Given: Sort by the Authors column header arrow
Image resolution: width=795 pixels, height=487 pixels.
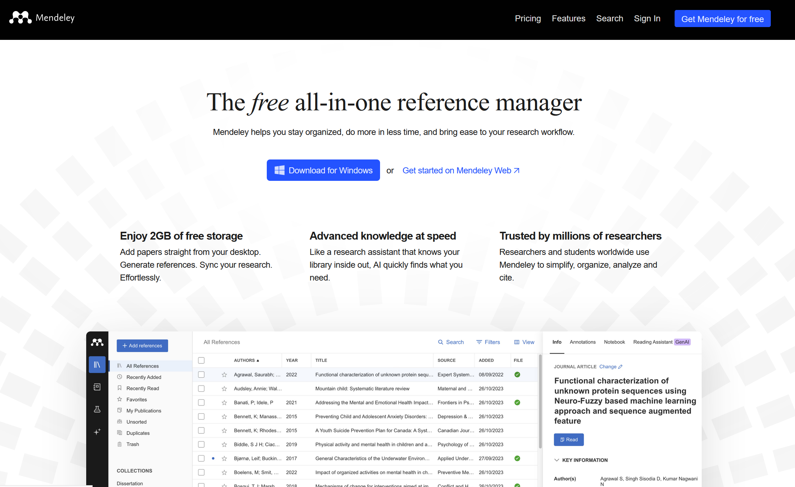Looking at the screenshot, I should click(x=258, y=360).
